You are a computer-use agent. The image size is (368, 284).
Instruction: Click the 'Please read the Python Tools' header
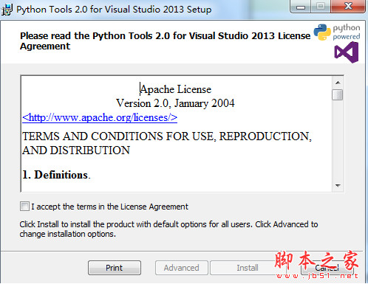coord(165,41)
